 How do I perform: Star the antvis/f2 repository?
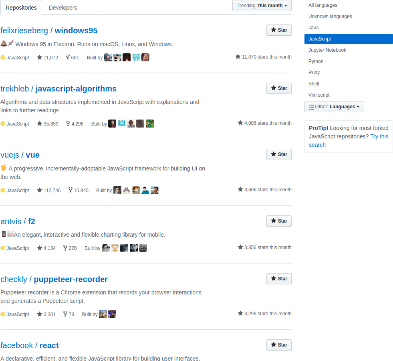coord(279,221)
